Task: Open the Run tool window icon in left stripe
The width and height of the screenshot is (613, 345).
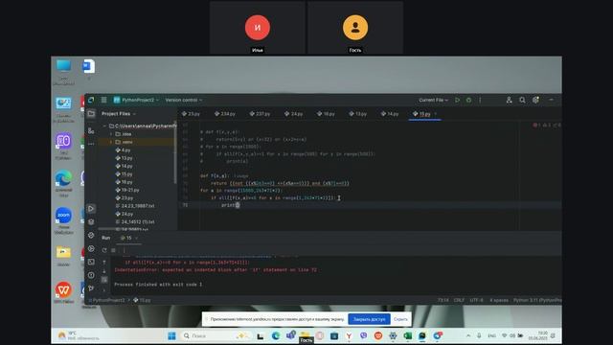Action: [x=91, y=209]
